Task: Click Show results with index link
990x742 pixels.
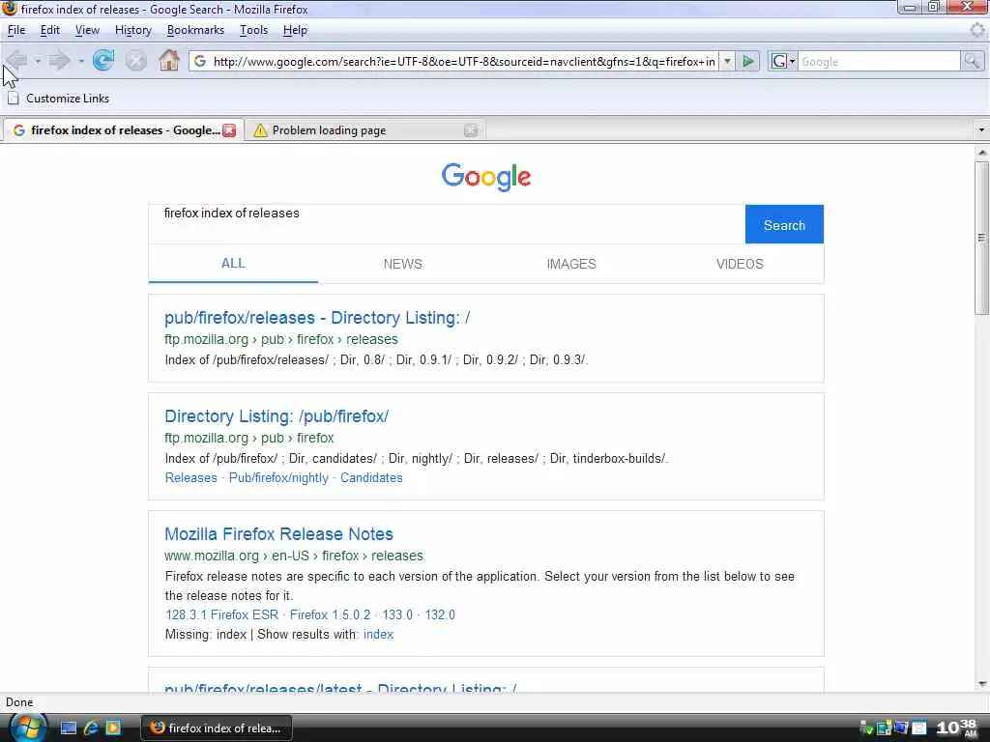Action: (378, 634)
